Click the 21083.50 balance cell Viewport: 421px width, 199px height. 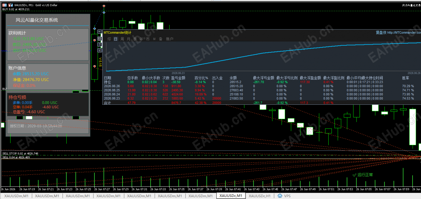[236, 98]
